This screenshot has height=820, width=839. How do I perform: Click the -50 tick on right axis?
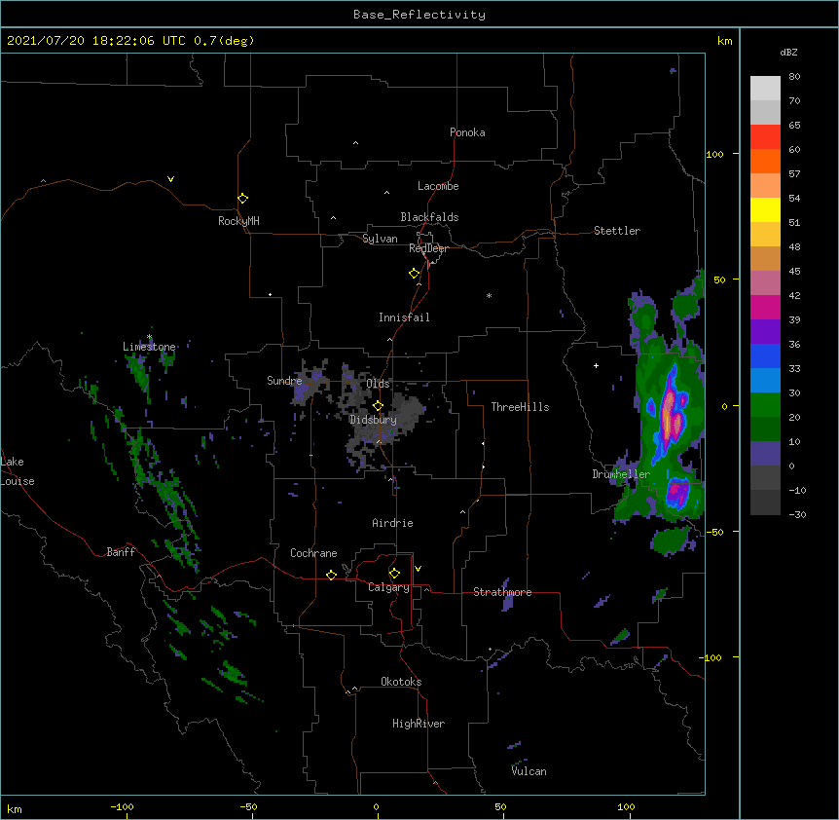pyautogui.click(x=714, y=532)
